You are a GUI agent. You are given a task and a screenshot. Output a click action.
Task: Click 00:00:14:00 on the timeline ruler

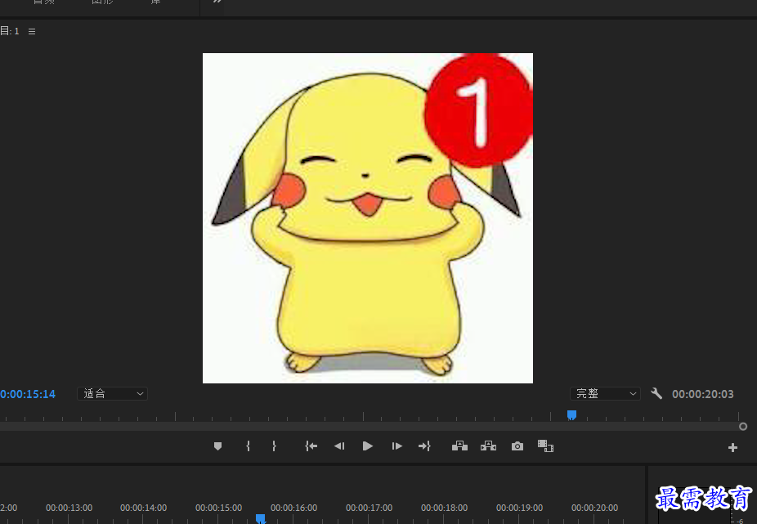tap(143, 508)
